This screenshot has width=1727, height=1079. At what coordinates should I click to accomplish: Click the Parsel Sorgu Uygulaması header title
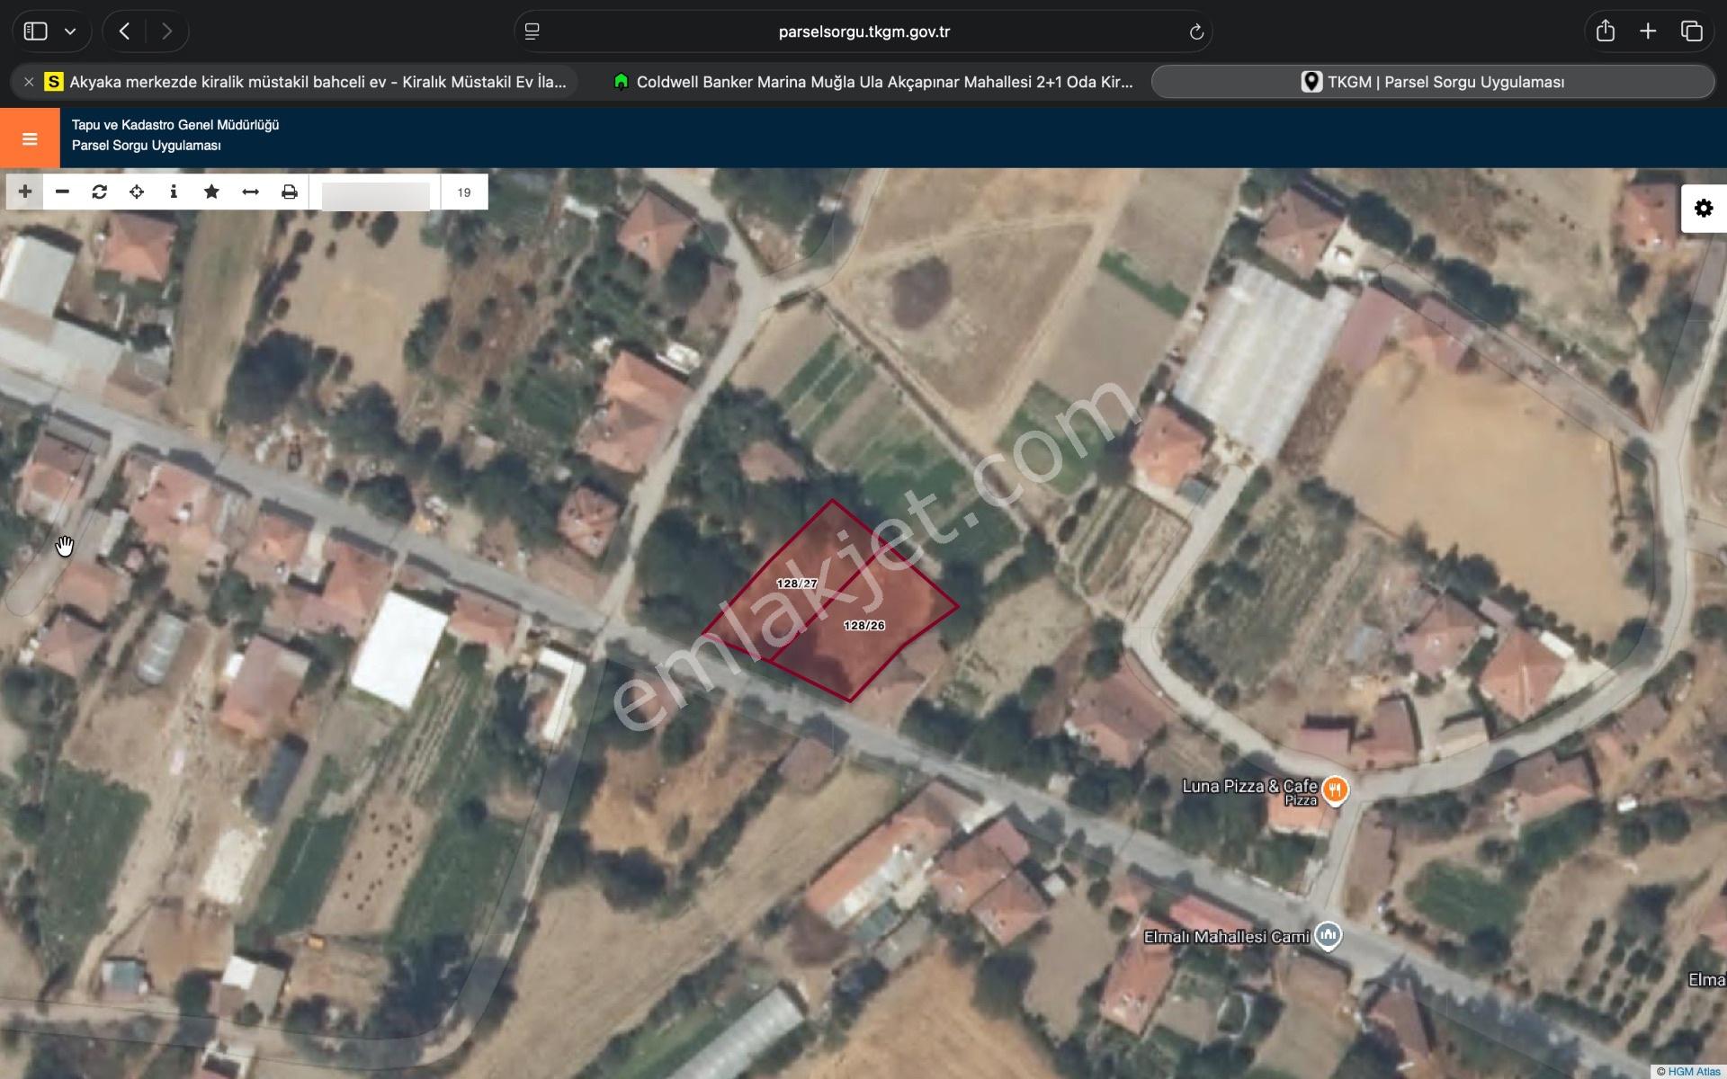(x=147, y=146)
